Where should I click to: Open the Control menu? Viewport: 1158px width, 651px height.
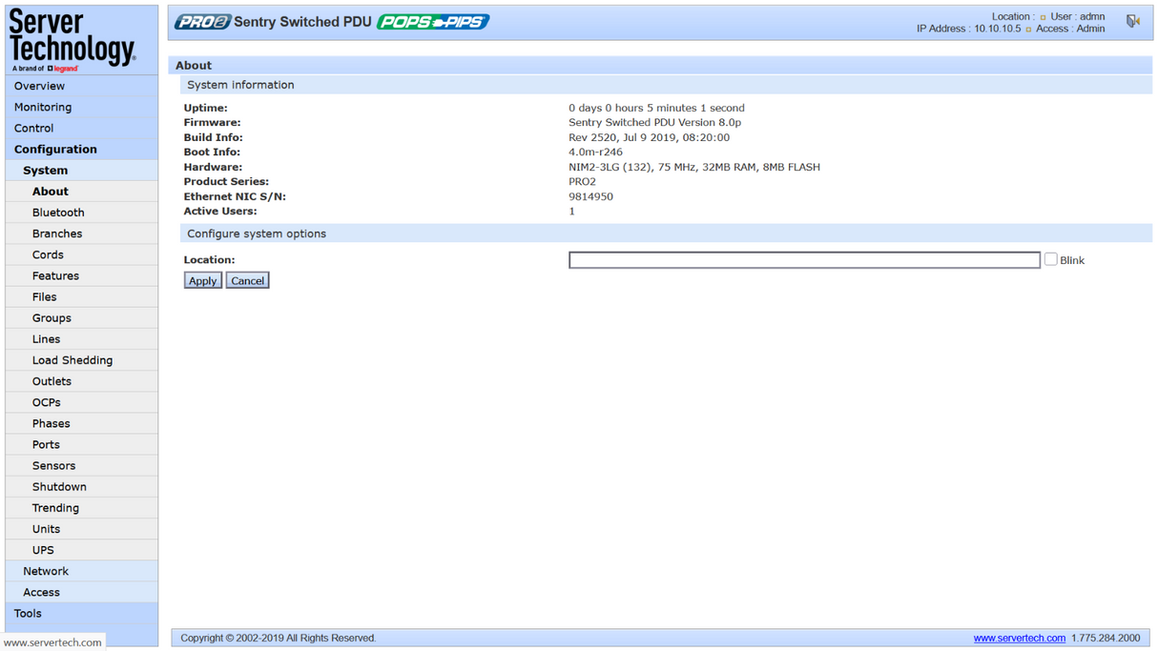click(82, 128)
